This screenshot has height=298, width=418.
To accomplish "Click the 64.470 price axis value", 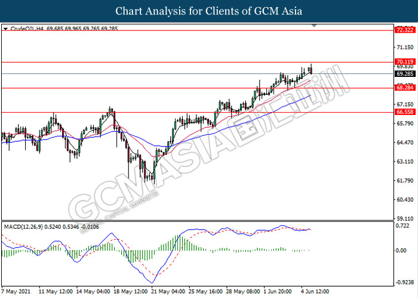I will click(x=405, y=142).
